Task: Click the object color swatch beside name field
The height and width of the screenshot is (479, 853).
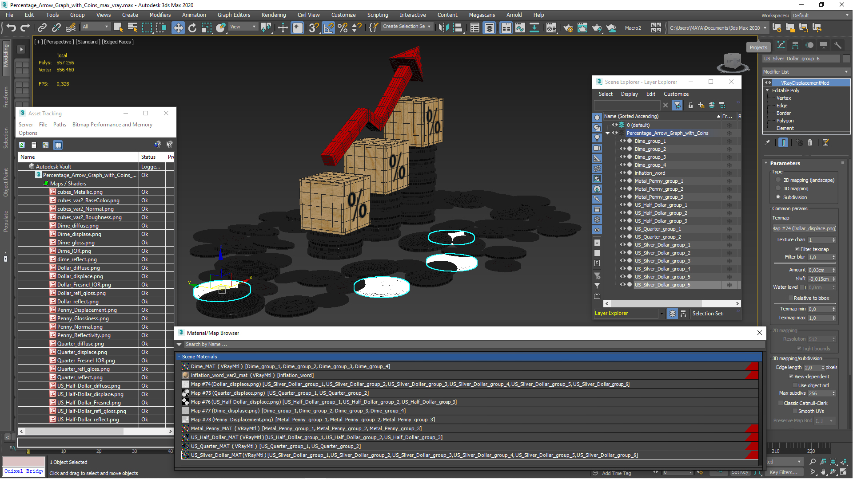Action: (x=846, y=59)
